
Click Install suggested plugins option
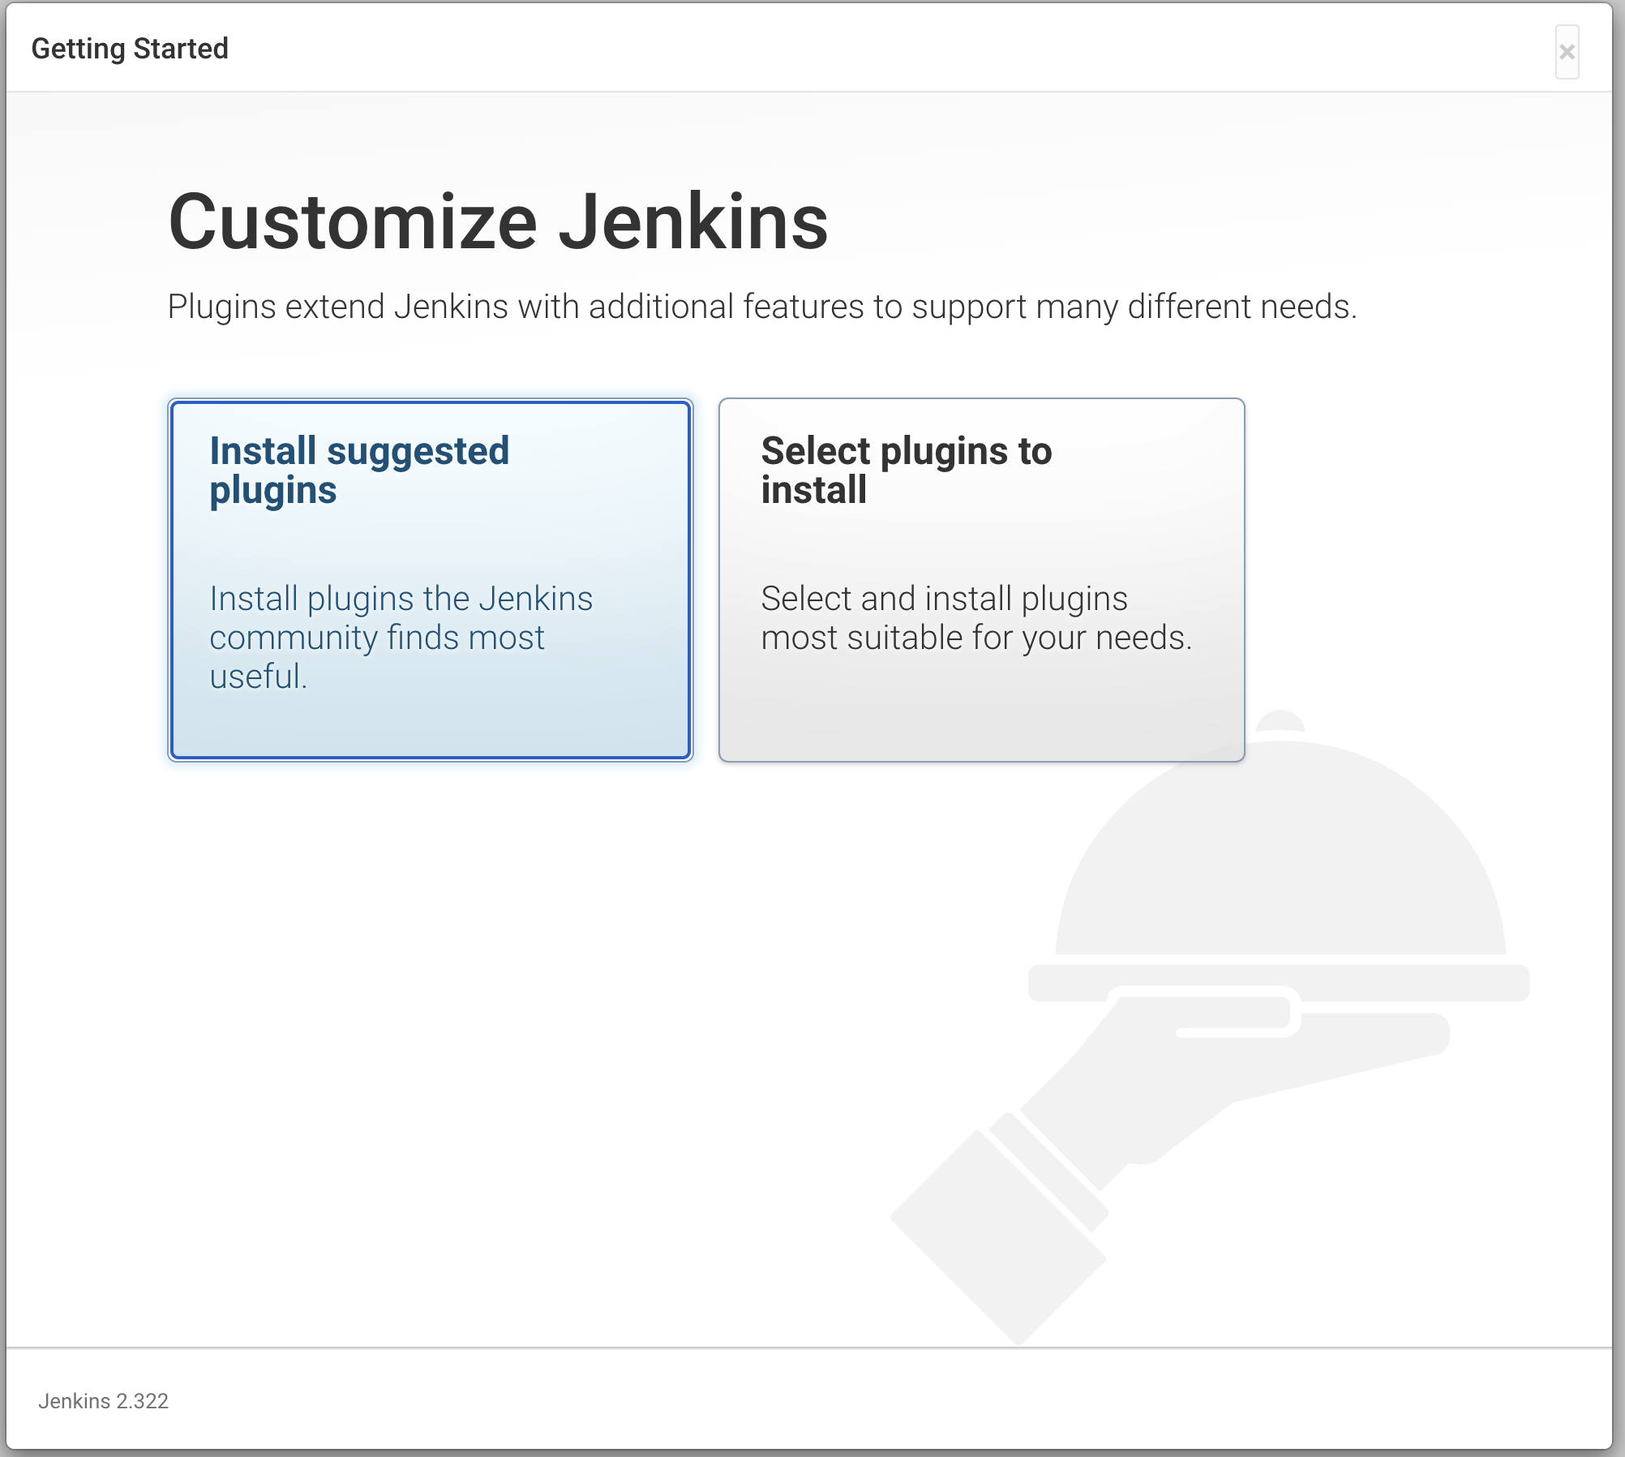coord(430,579)
